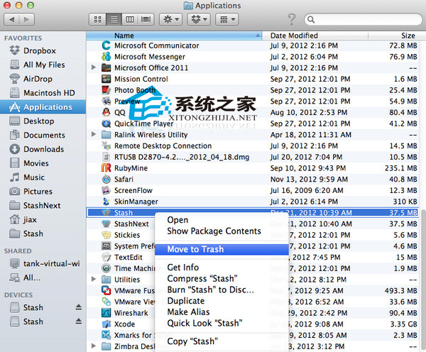Choose Show Package Contents
This screenshot has width=426, height=352.
(214, 231)
